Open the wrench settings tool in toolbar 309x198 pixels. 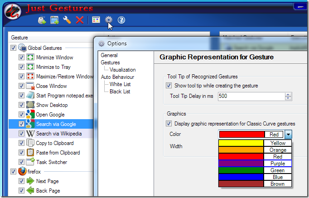(x=67, y=20)
